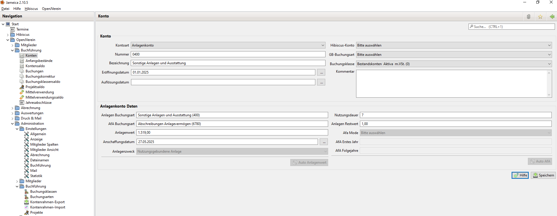The width and height of the screenshot is (557, 216).
Task: Select Mittelverwendung in navigation tree
Action: click(40, 92)
